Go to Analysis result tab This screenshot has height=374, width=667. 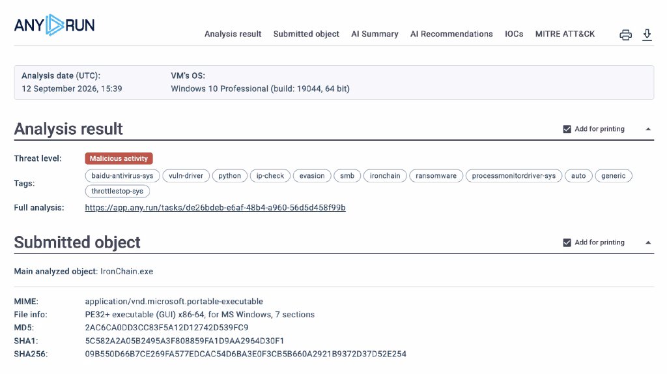233,34
